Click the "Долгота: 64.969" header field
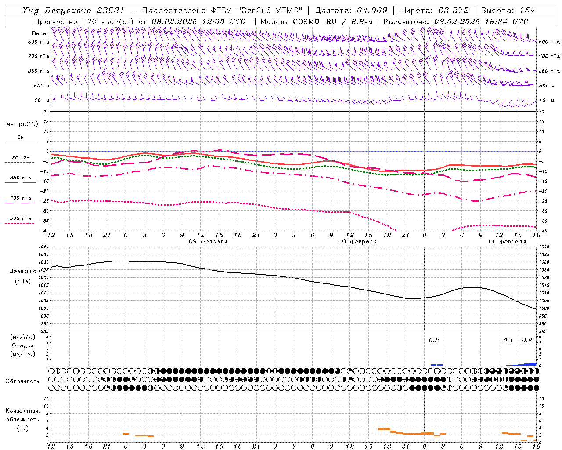The image size is (562, 450). tap(351, 11)
